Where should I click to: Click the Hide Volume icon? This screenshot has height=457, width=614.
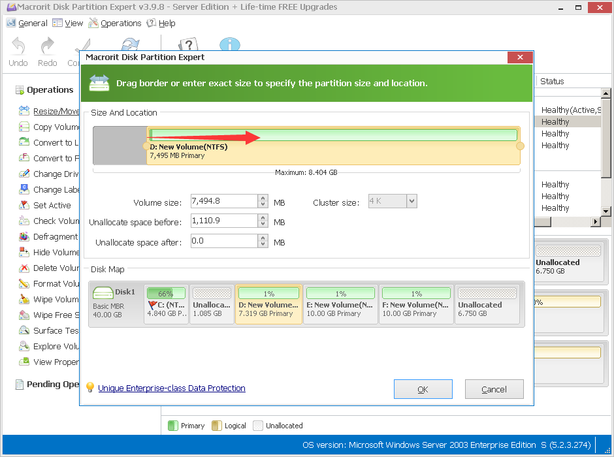(24, 252)
